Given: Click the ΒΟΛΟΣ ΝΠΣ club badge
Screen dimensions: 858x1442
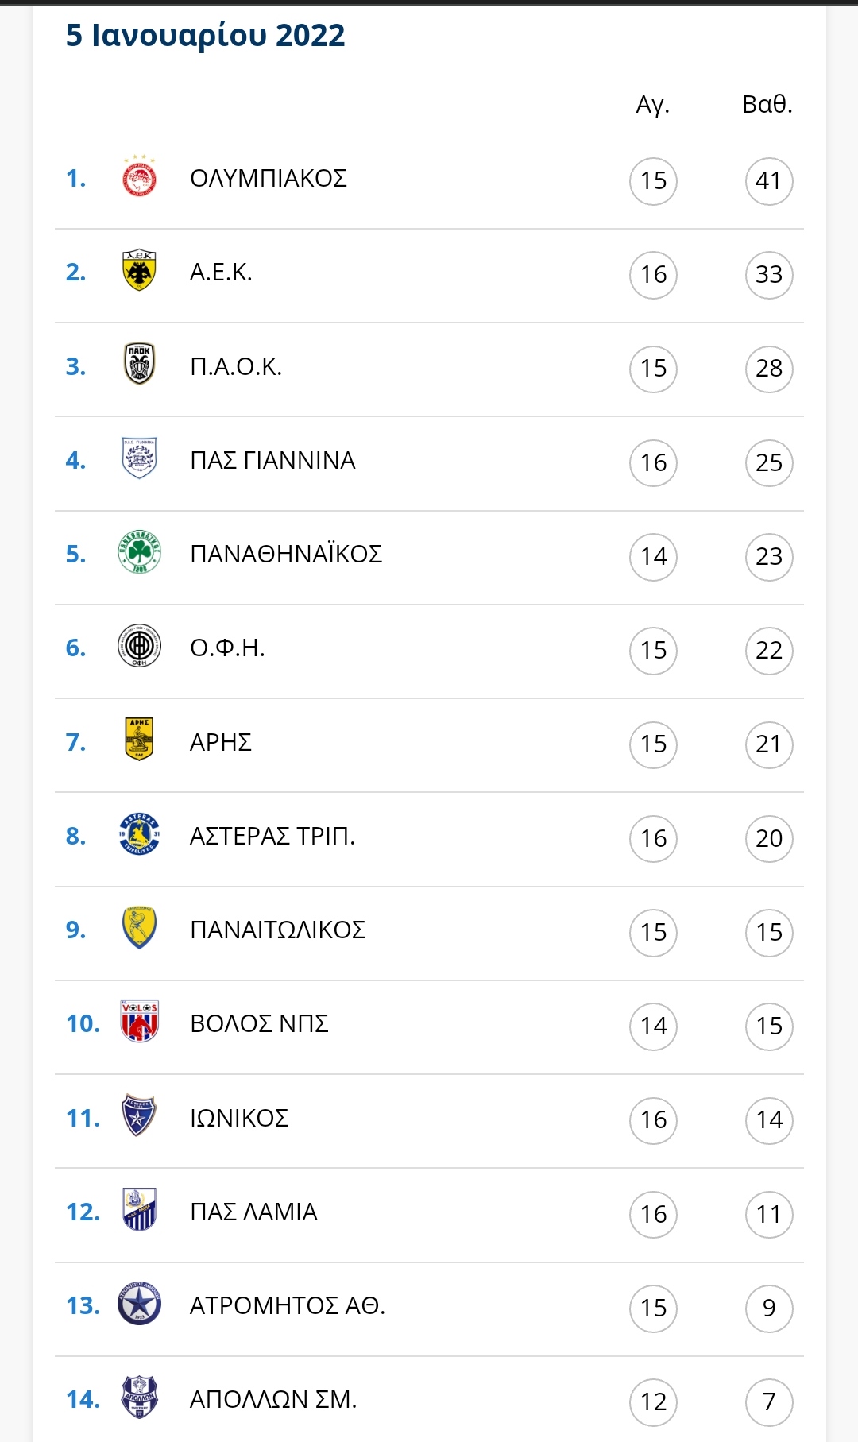Looking at the screenshot, I should 139,1022.
